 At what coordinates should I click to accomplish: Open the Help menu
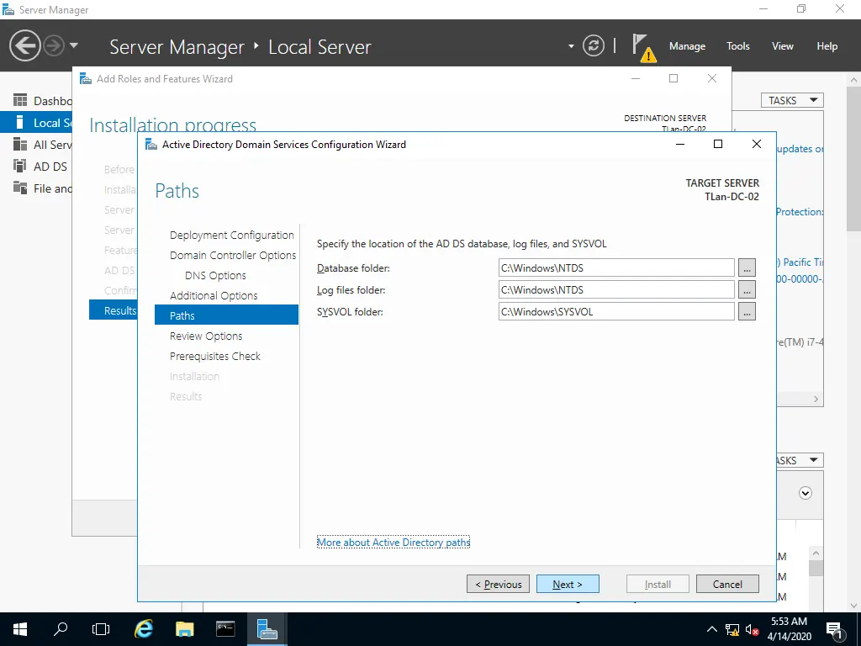827,46
